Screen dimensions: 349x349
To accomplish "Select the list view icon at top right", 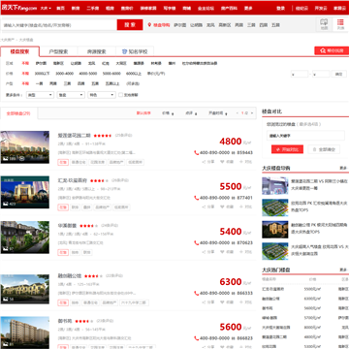I will 340,24.
